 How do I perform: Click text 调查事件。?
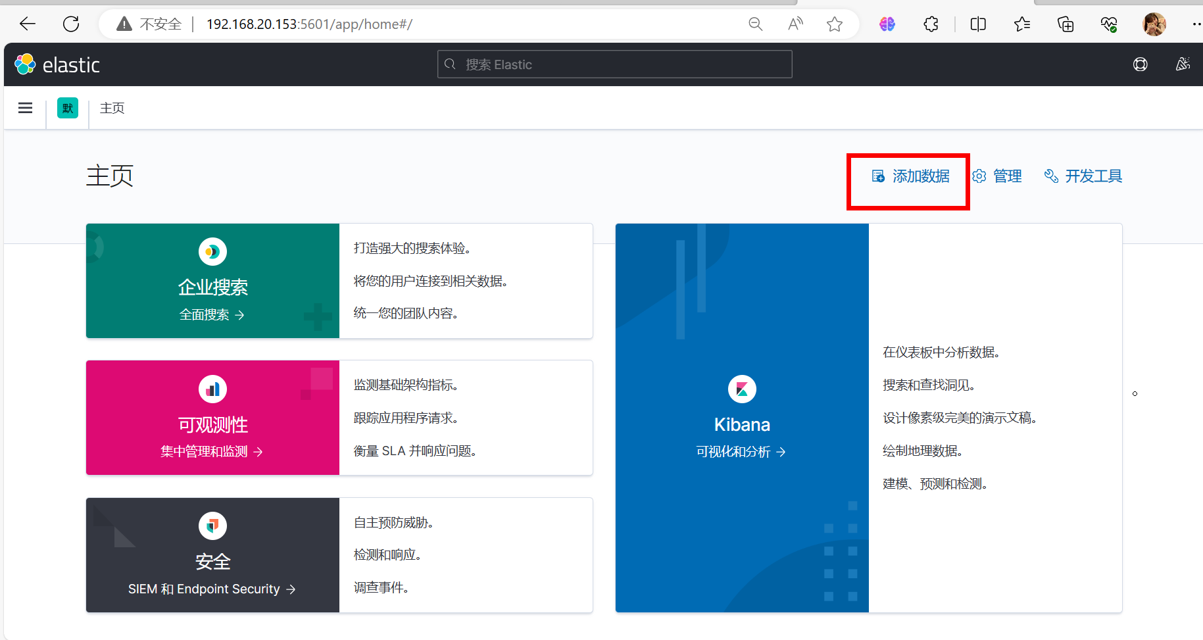coord(381,587)
